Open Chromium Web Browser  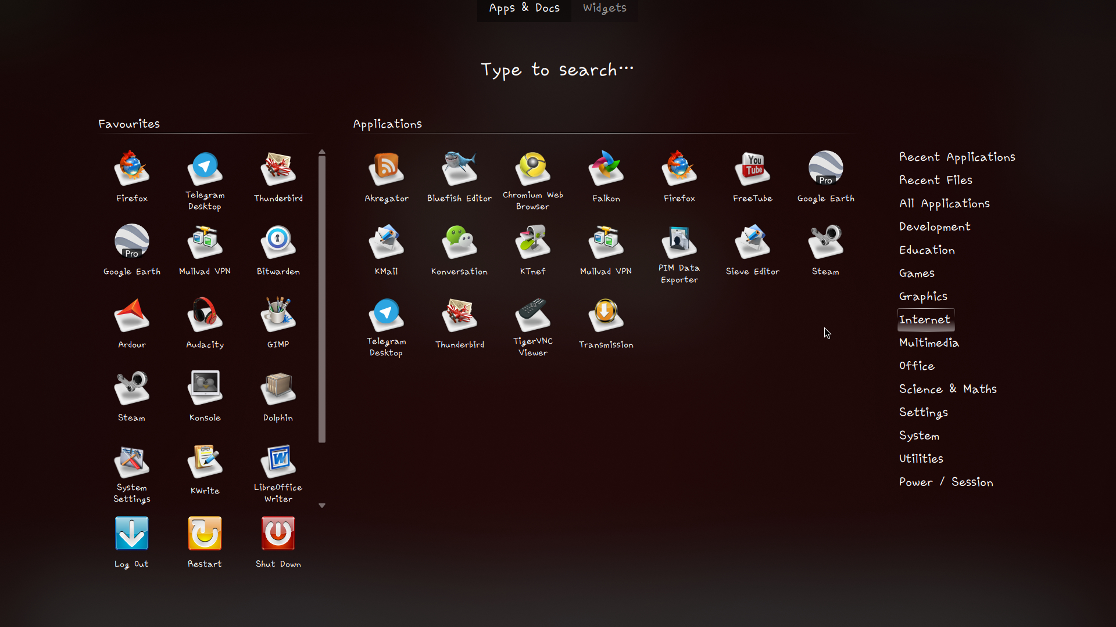(x=533, y=181)
